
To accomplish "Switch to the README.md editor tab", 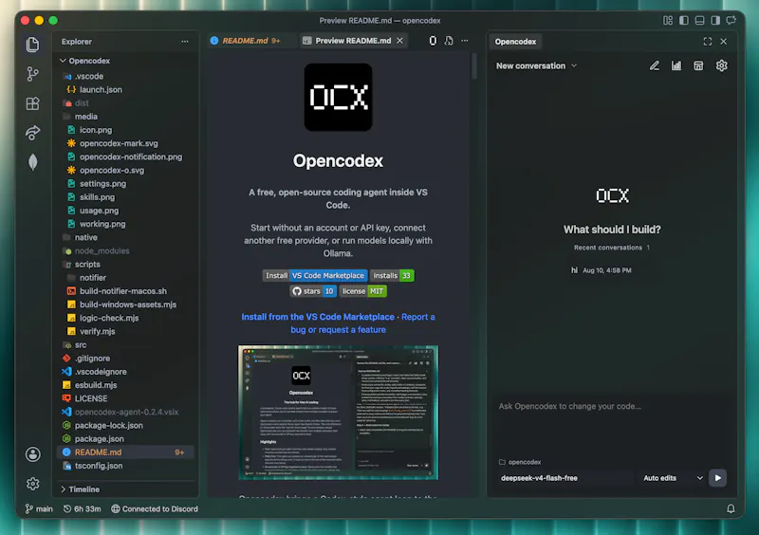I will click(x=246, y=41).
